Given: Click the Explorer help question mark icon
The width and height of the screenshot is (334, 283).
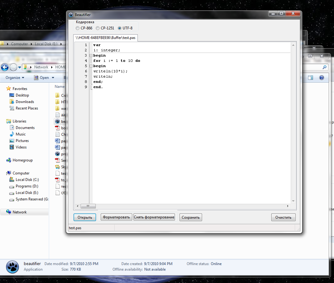Looking at the screenshot, I should (321, 78).
